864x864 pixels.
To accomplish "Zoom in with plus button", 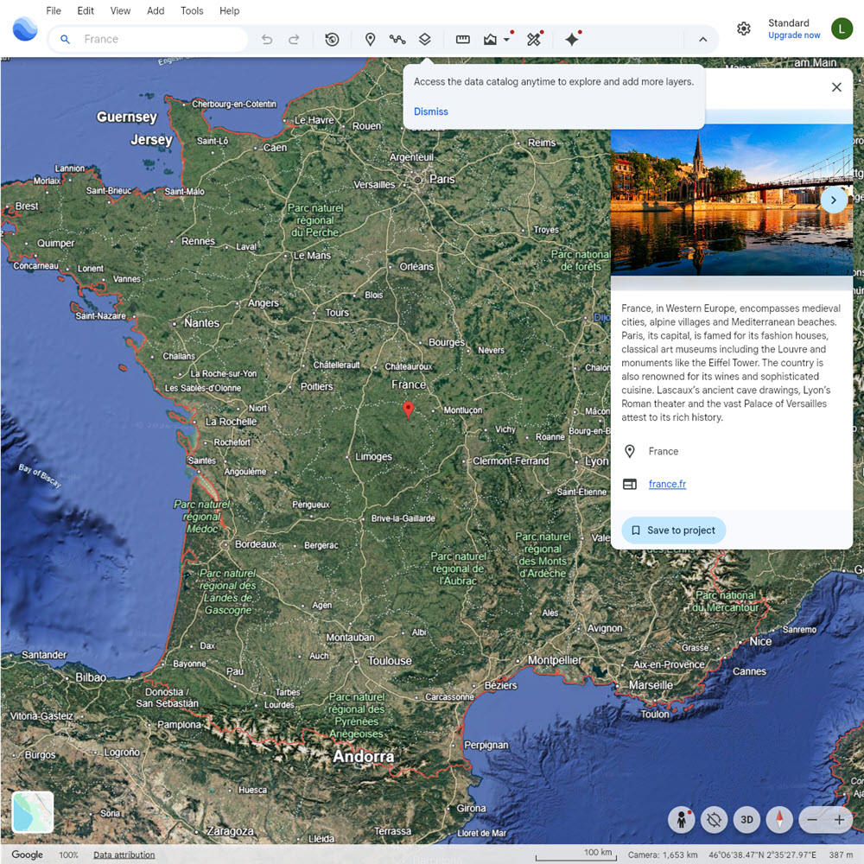I will click(839, 820).
